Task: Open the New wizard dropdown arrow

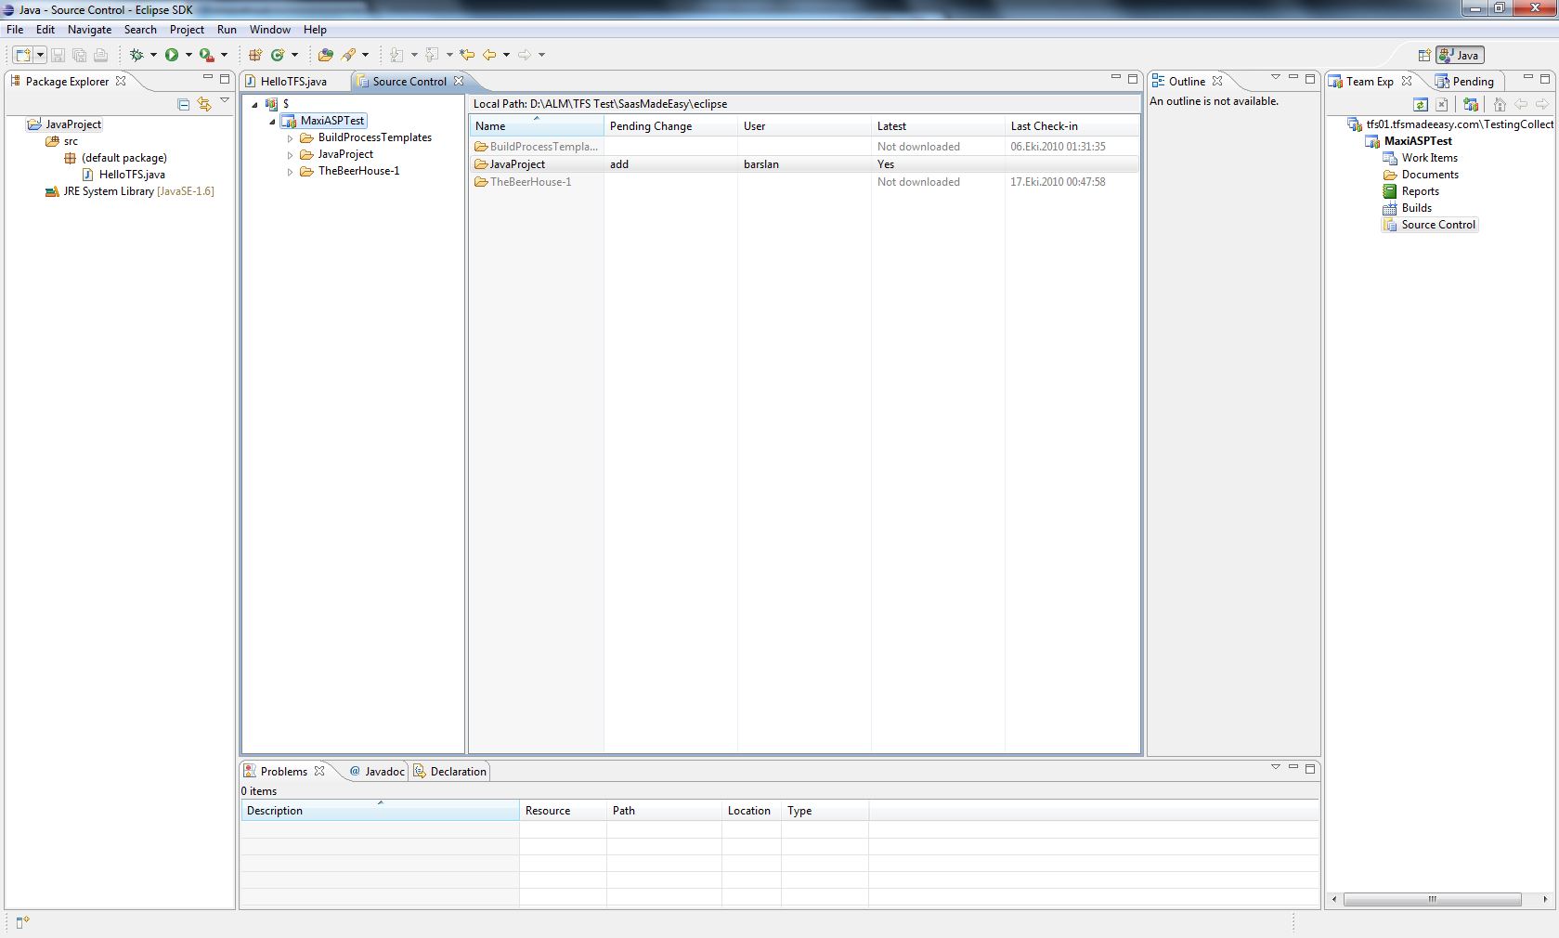Action: click(x=40, y=55)
